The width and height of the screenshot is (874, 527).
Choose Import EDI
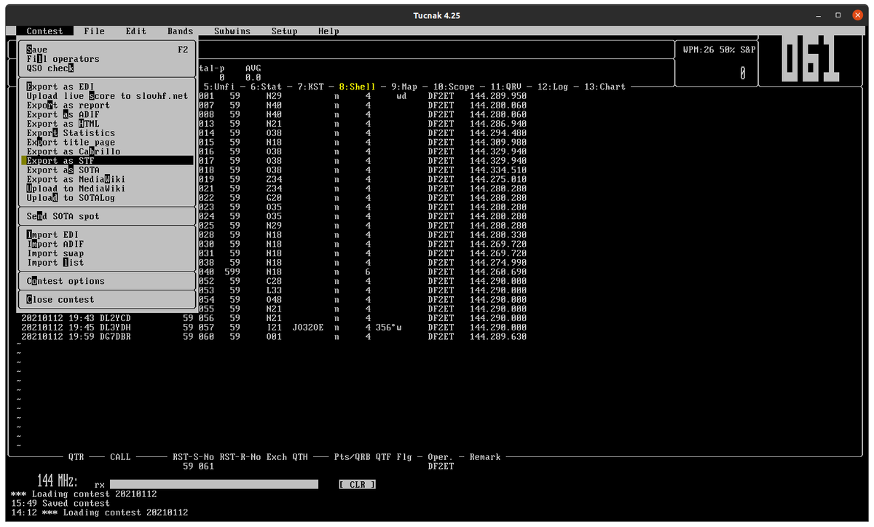click(x=108, y=235)
